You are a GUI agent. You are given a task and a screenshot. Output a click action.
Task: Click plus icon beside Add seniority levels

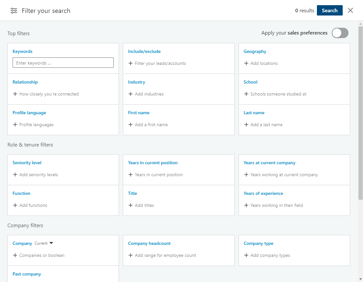tap(15, 175)
